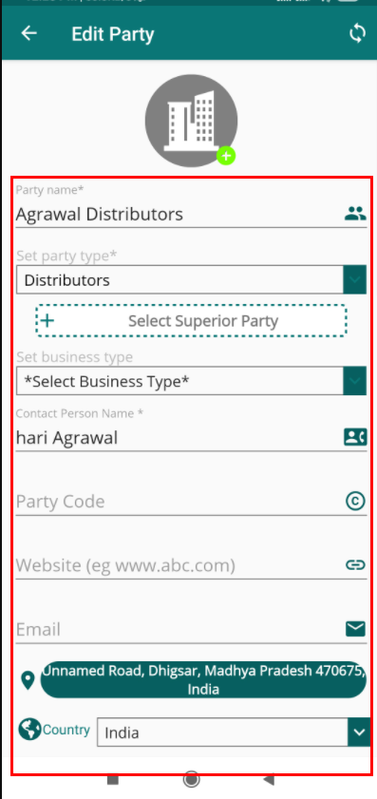Click the globe icon beside Country
377x799 pixels.
[x=29, y=730]
